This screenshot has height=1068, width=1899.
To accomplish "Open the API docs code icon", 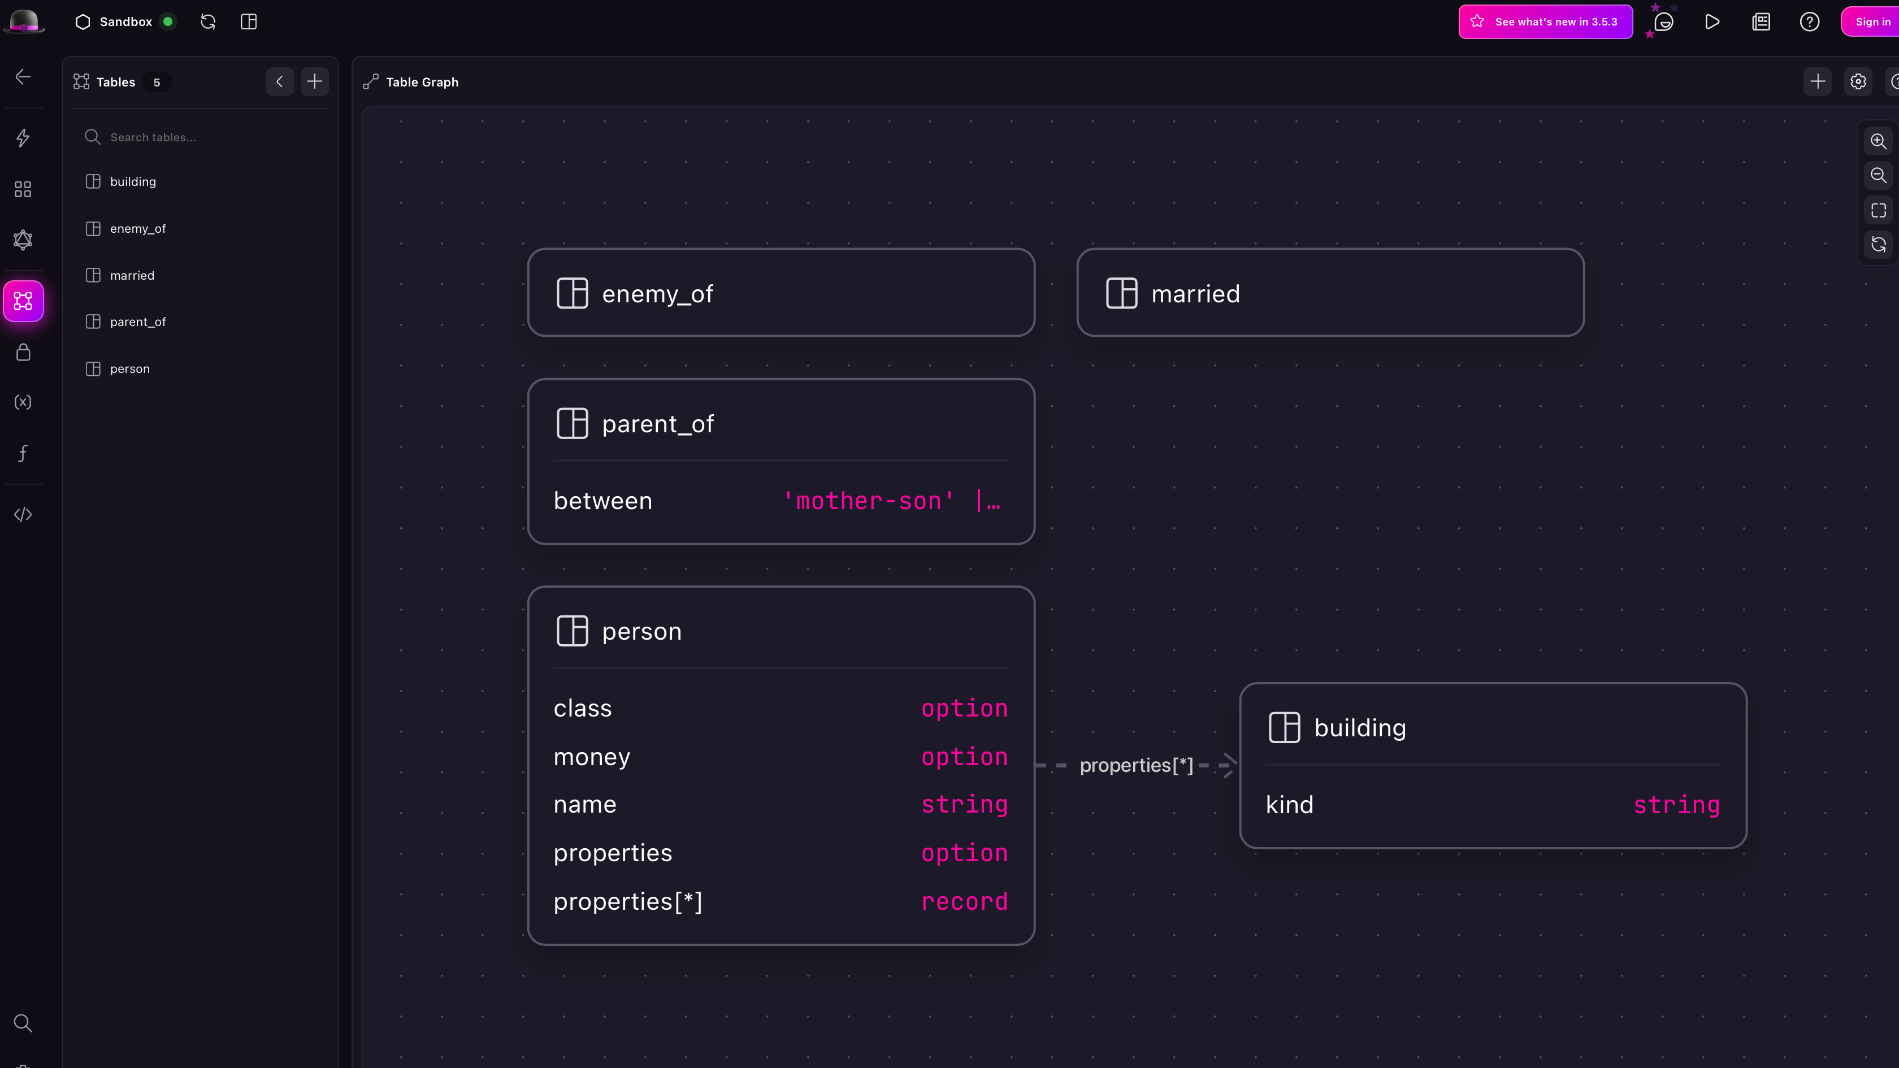I will tap(23, 514).
